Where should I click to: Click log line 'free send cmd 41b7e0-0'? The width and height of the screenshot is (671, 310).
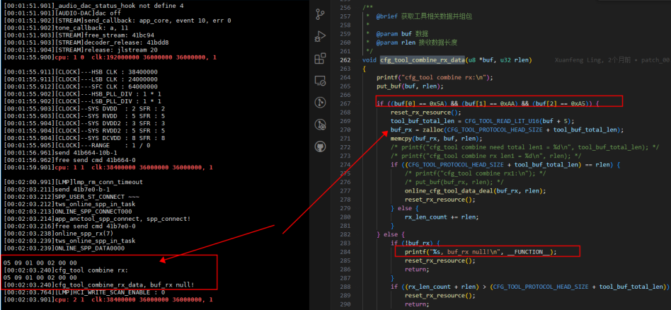[x=70, y=226]
